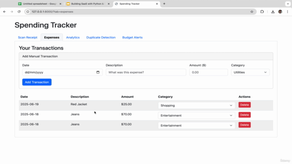292x164 pixels.
Task: Open the Budget Alerts tab
Action: coord(132,37)
